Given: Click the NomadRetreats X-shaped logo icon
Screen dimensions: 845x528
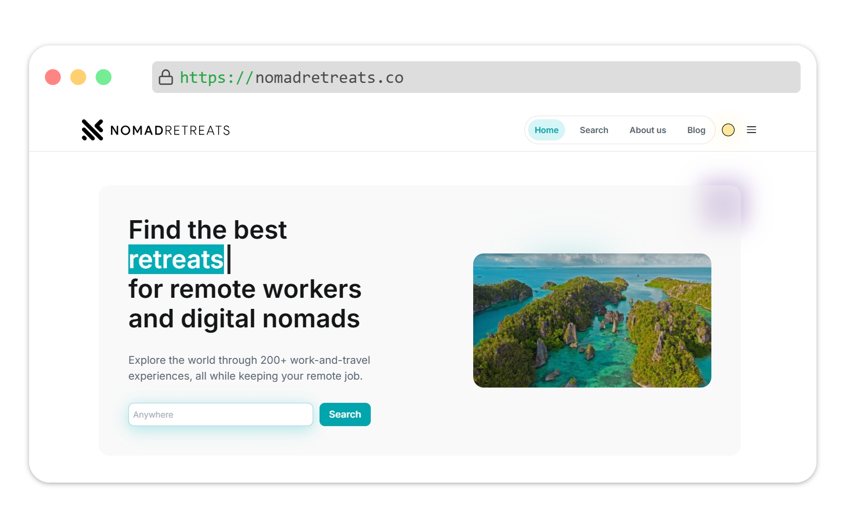Looking at the screenshot, I should pyautogui.click(x=92, y=130).
